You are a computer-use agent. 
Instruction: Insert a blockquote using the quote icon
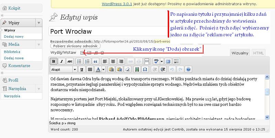click(95, 61)
